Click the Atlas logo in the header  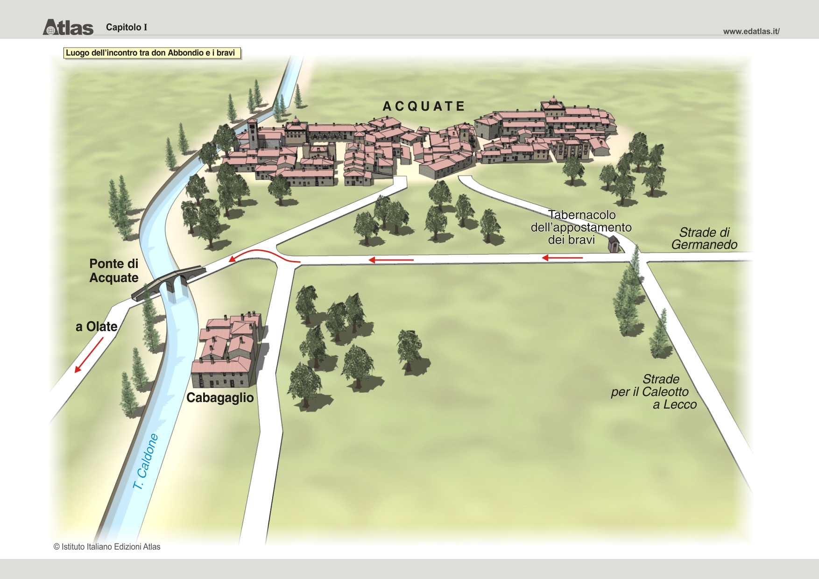68,27
